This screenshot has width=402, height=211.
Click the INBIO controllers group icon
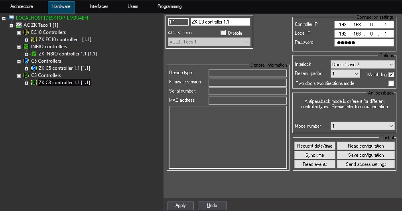click(x=26, y=47)
